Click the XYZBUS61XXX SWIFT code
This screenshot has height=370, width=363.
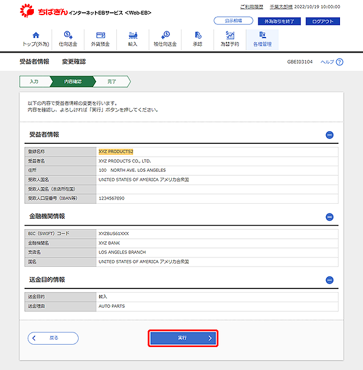pos(114,233)
